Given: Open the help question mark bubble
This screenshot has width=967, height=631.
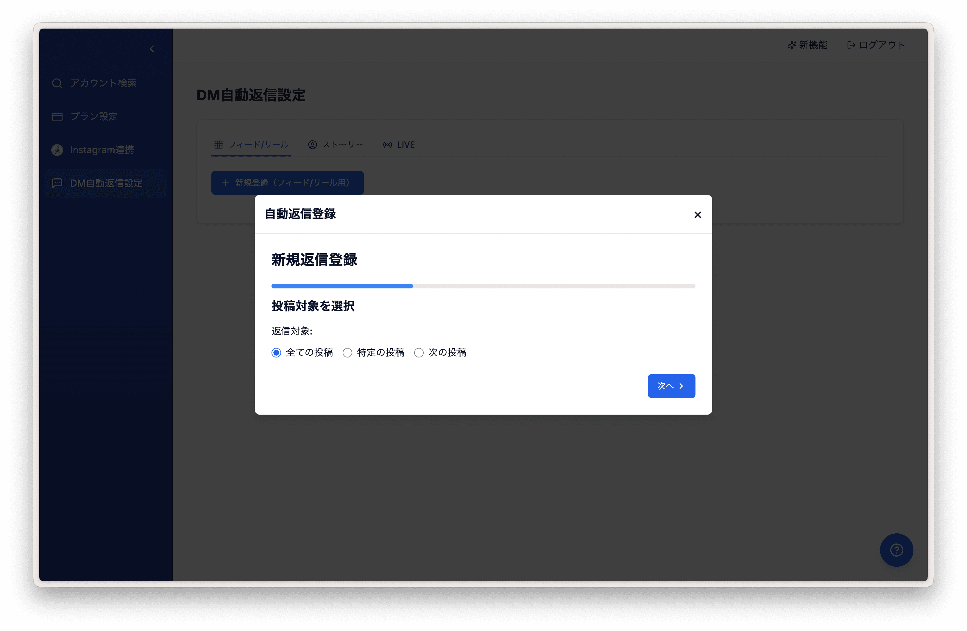Looking at the screenshot, I should coord(896,550).
